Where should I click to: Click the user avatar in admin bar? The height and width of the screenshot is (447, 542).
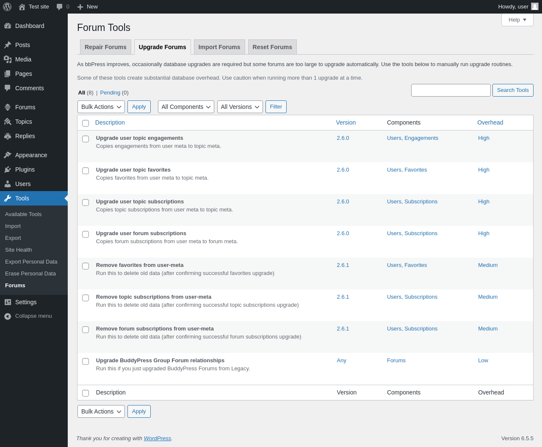pyautogui.click(x=535, y=6)
